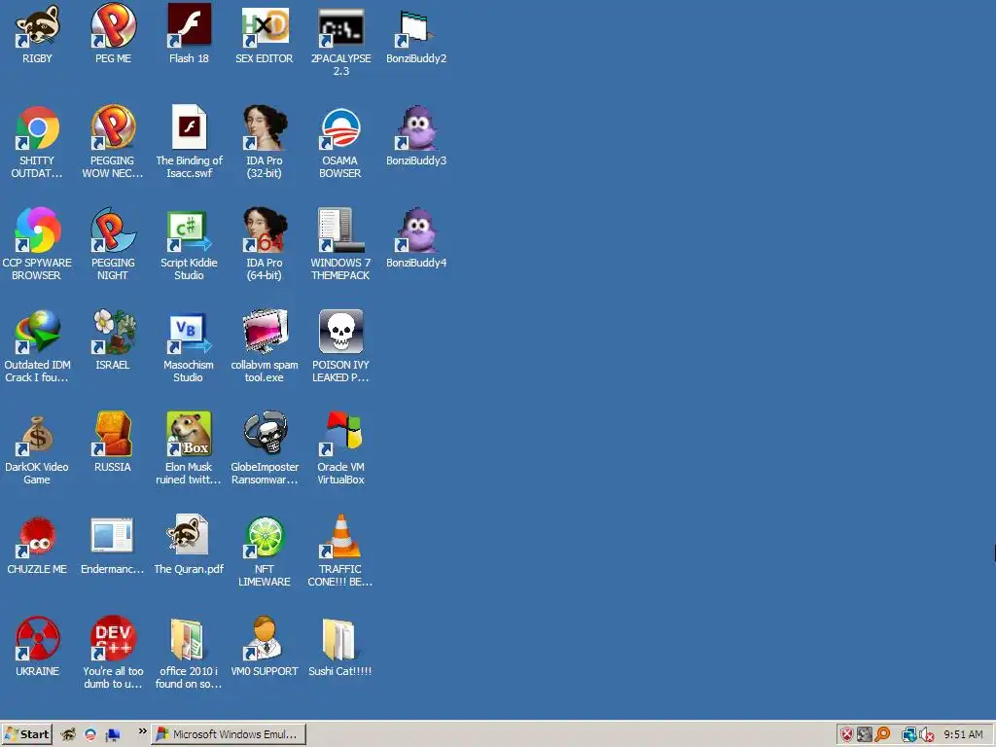Click the 9:51 AM clock
Viewport: 996px width, 747px height.
(963, 734)
